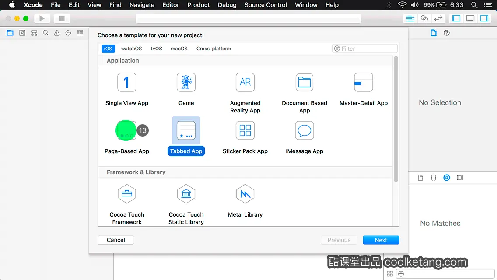Select the Tabbed App template icon
Viewport: 497px width, 280px height.
click(x=186, y=130)
